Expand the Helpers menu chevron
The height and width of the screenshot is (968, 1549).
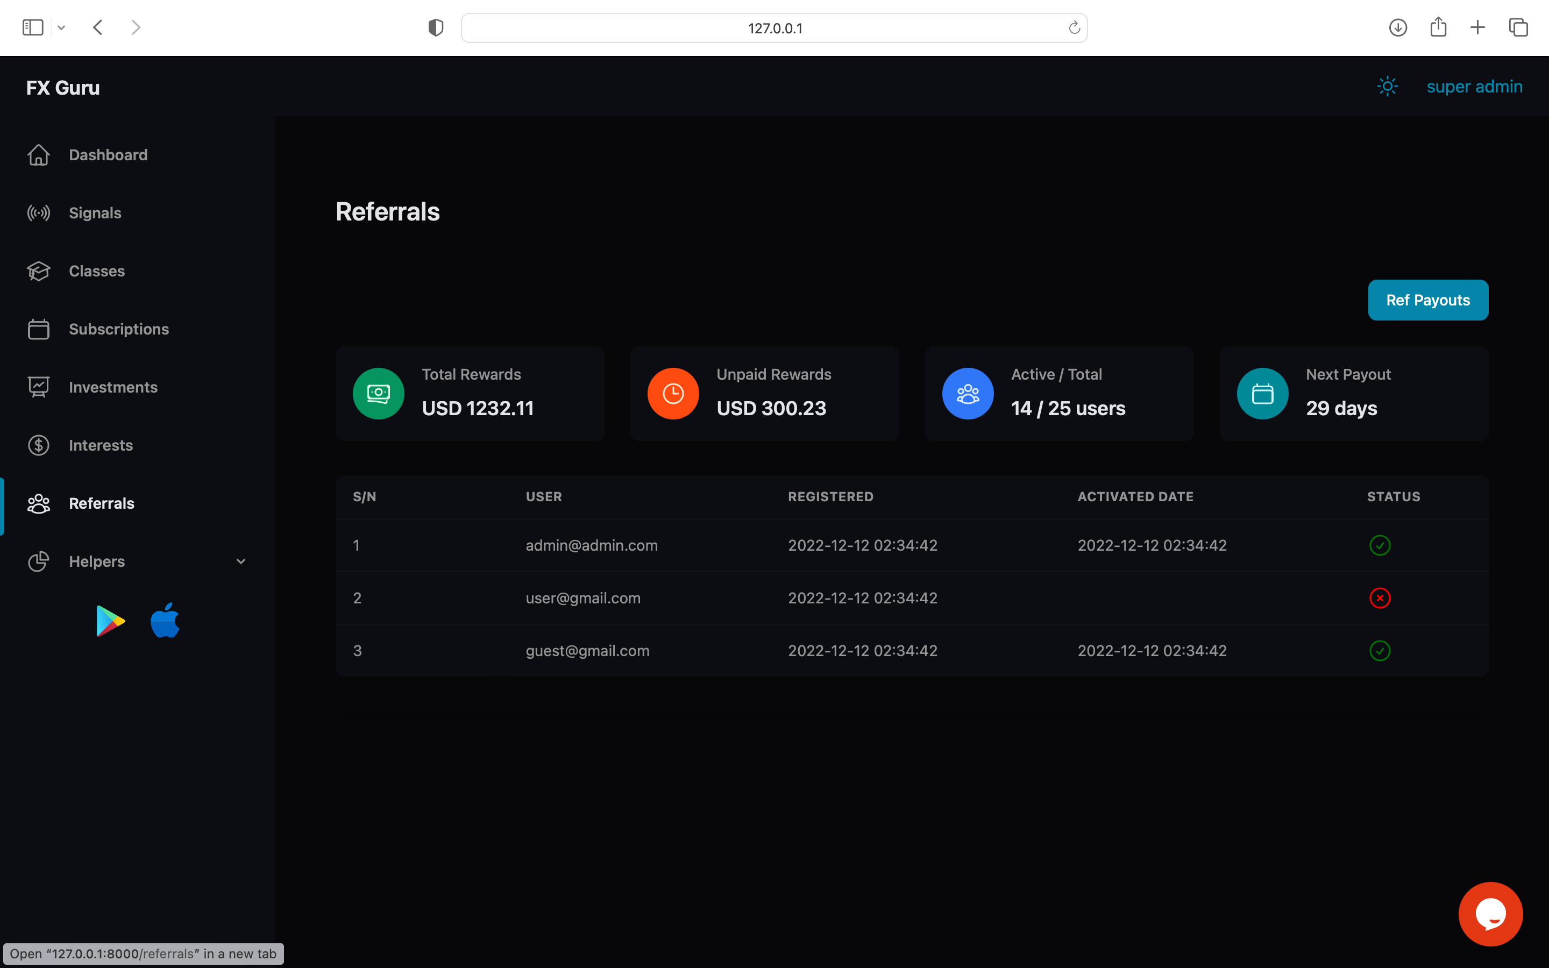(x=240, y=561)
